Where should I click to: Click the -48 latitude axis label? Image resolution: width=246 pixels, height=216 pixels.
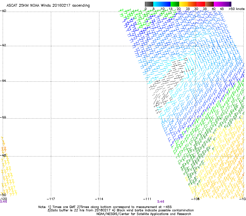(3, 156)
